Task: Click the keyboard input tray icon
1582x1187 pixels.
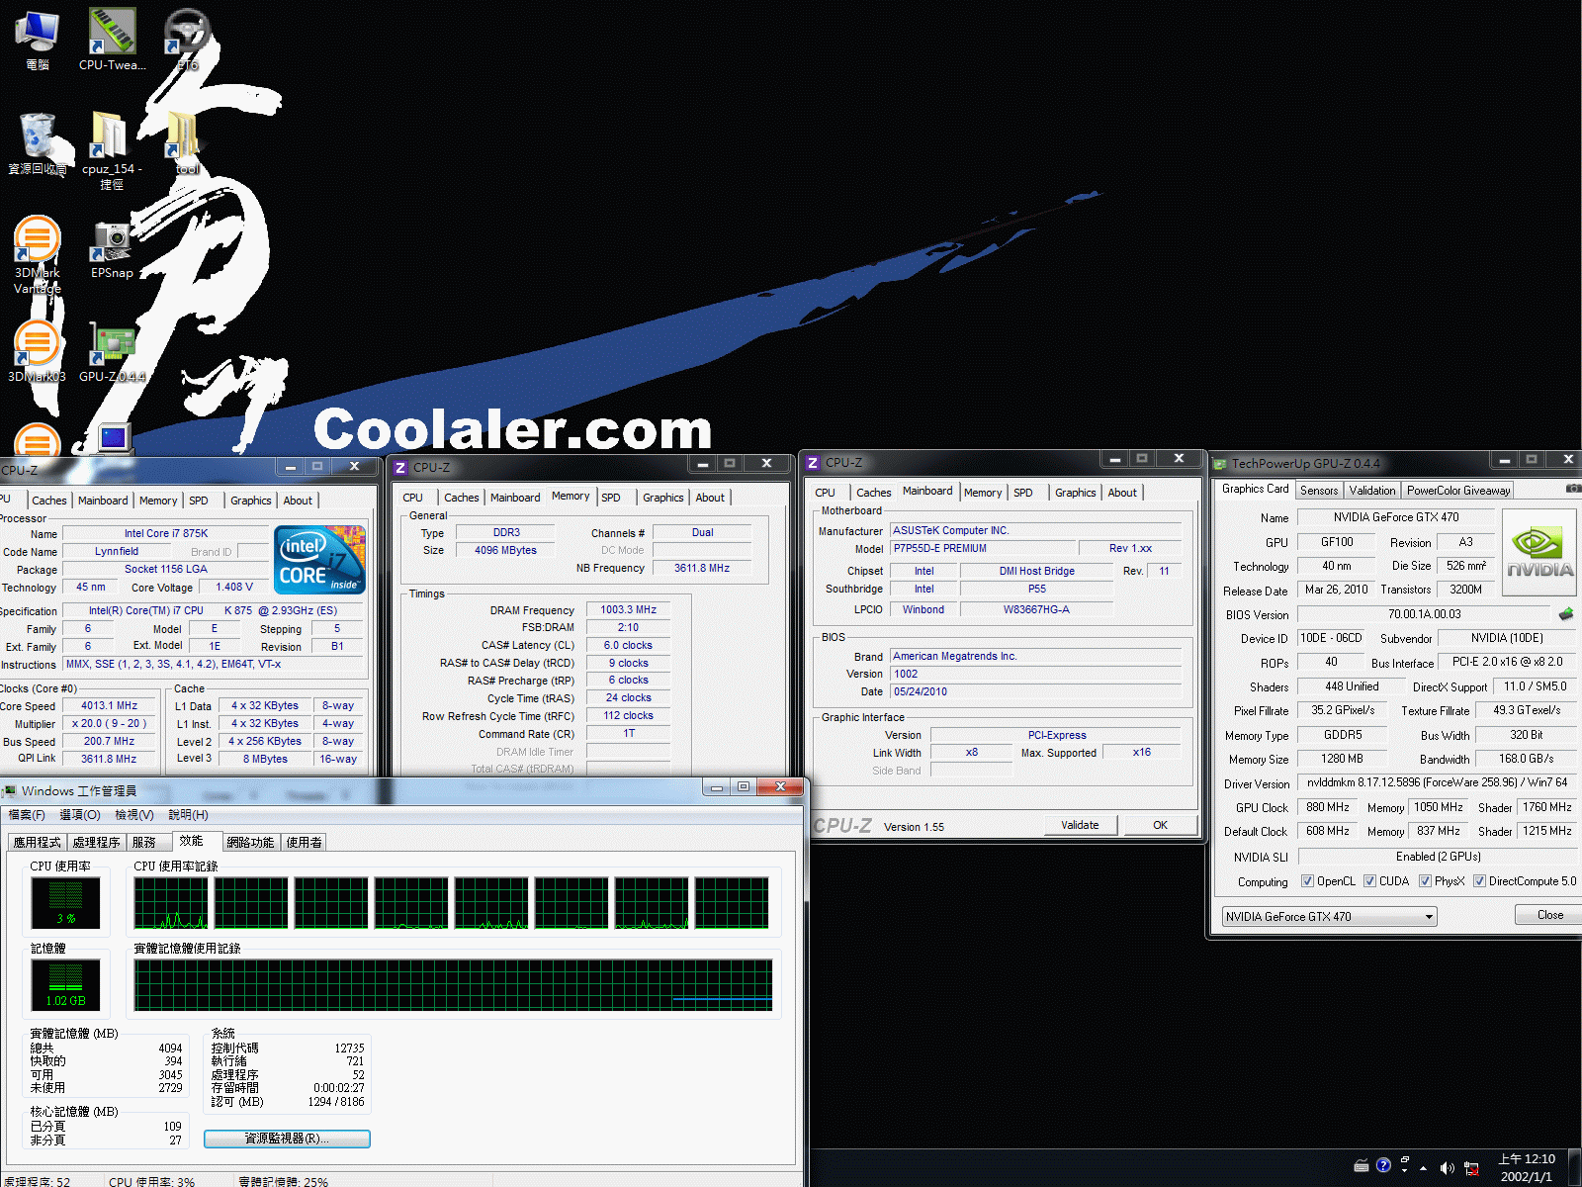Action: (x=1362, y=1165)
